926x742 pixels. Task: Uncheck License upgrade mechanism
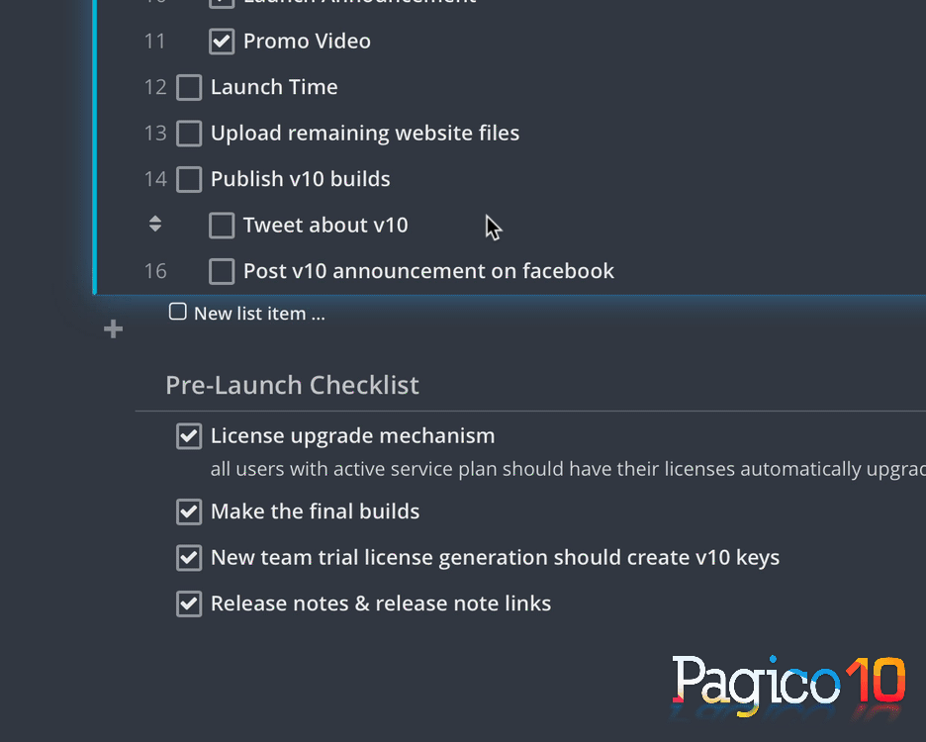pyautogui.click(x=189, y=436)
